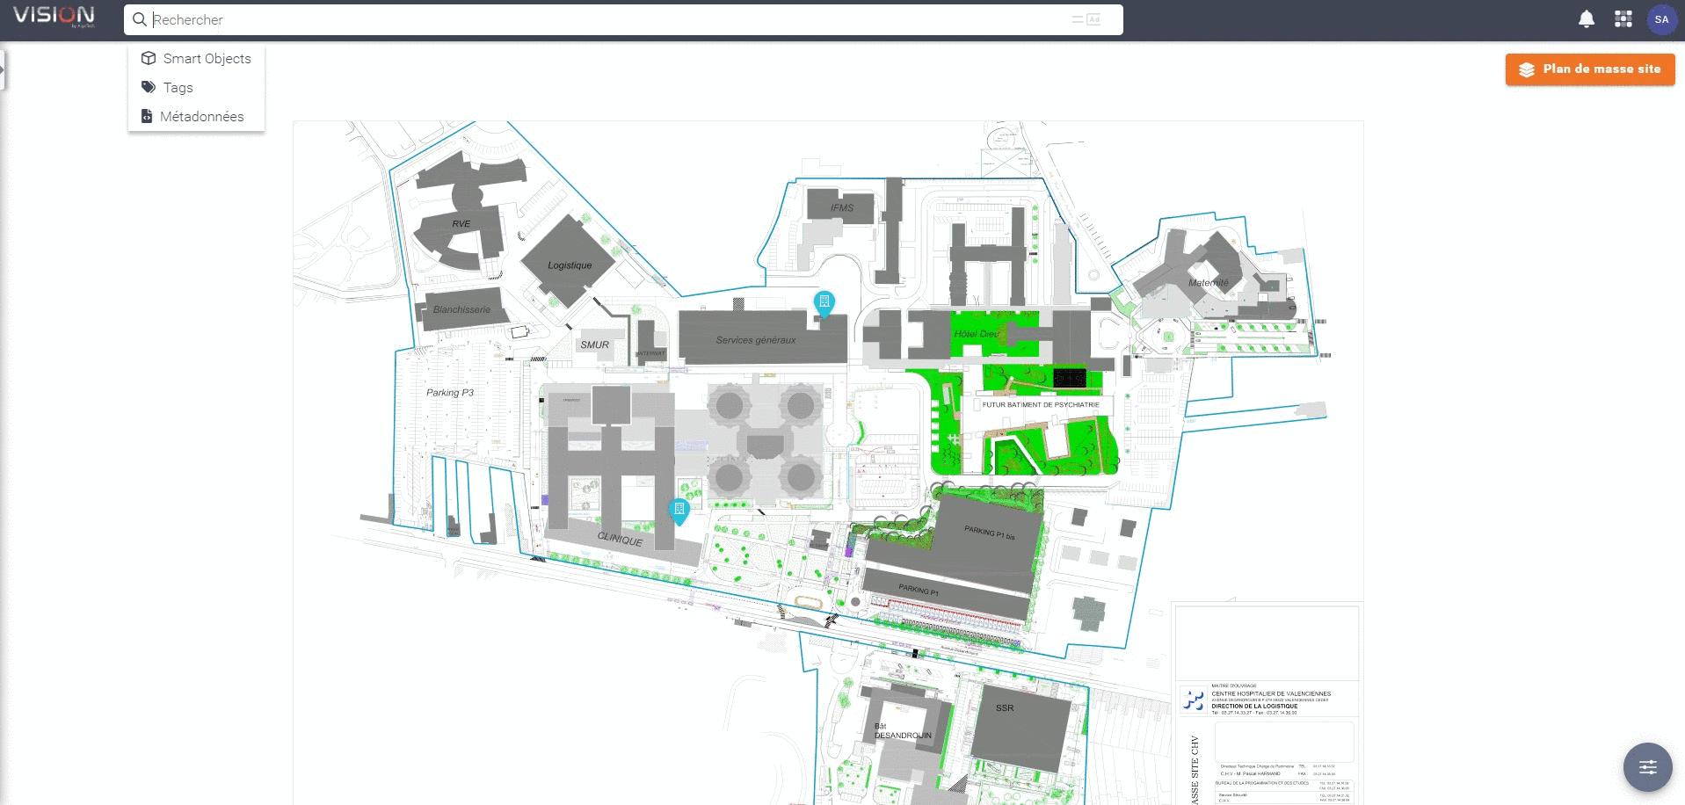Click the layers icon on Plan de masse button

[1527, 69]
